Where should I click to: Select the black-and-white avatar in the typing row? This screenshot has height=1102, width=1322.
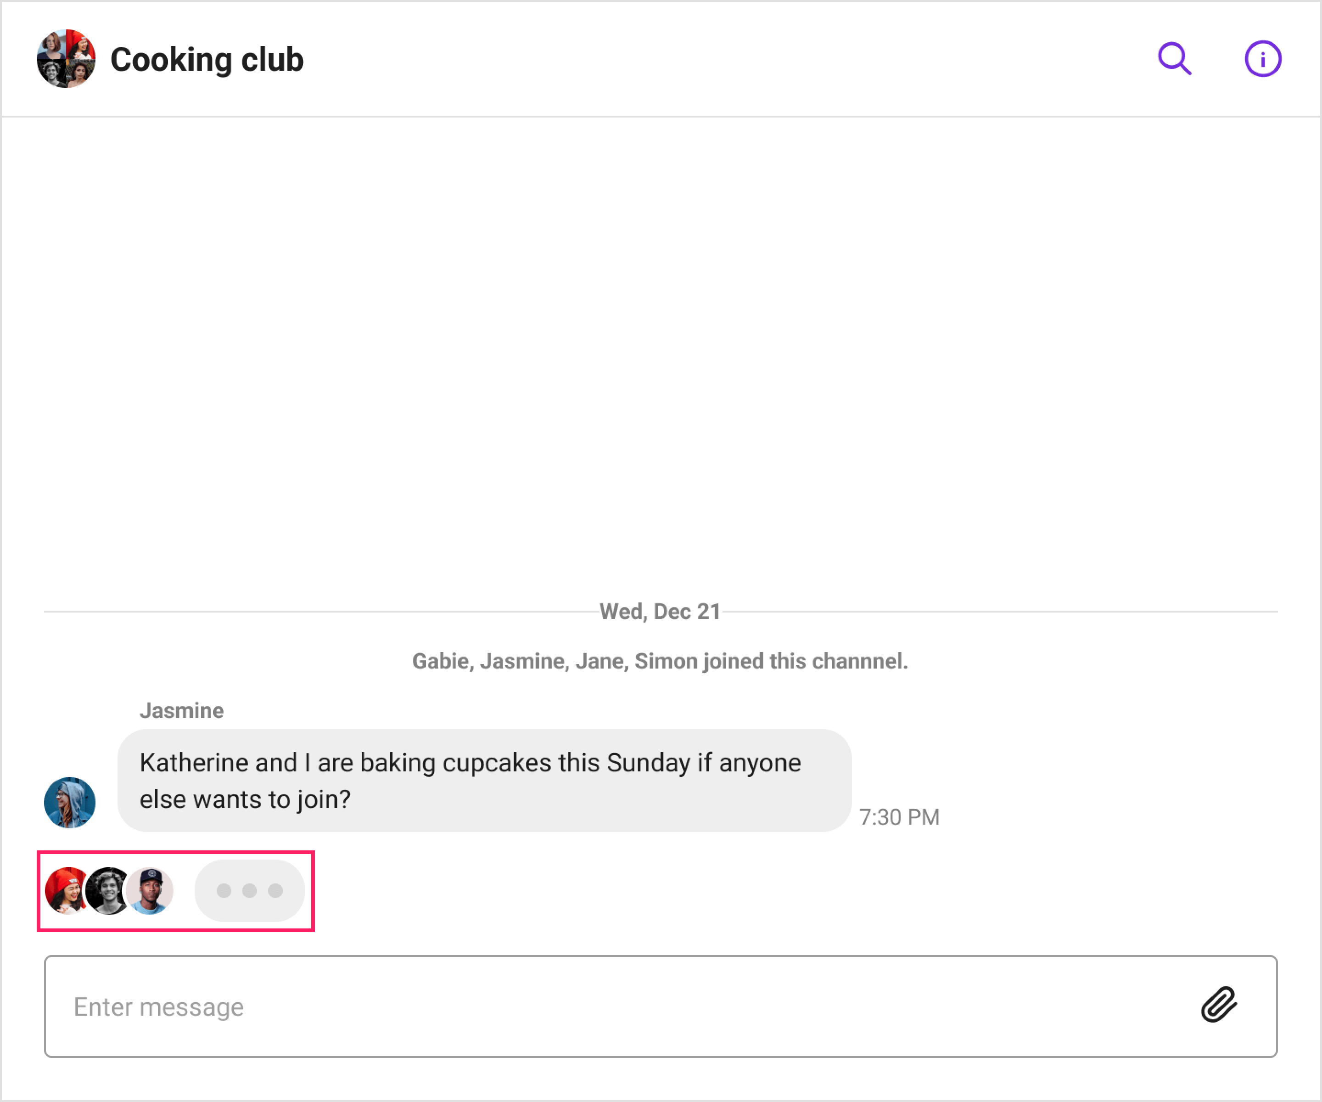(x=108, y=890)
